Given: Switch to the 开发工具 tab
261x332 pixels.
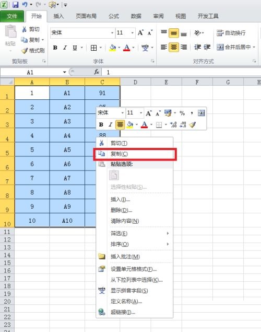Looking at the screenshot, I should pos(208,16).
